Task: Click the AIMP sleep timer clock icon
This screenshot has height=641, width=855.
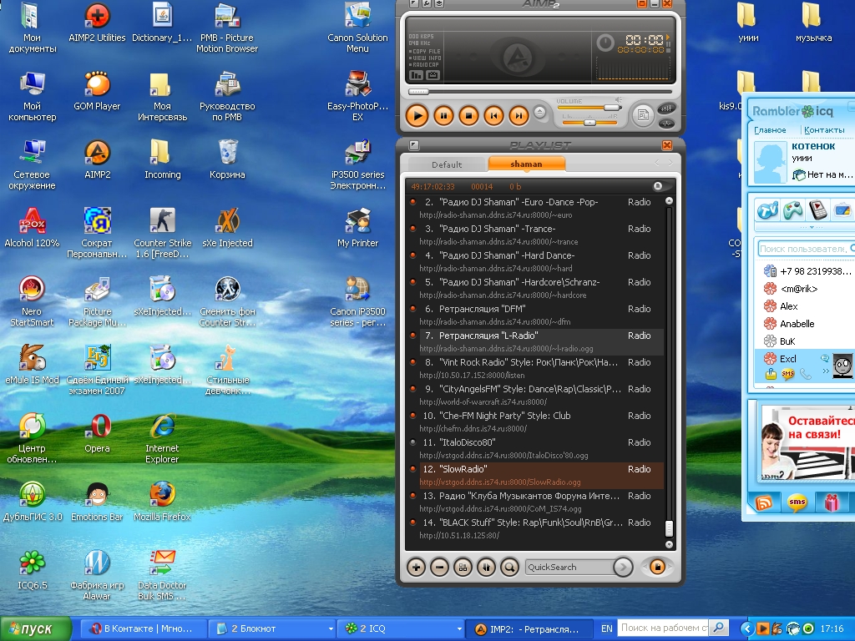Action: coord(605,43)
